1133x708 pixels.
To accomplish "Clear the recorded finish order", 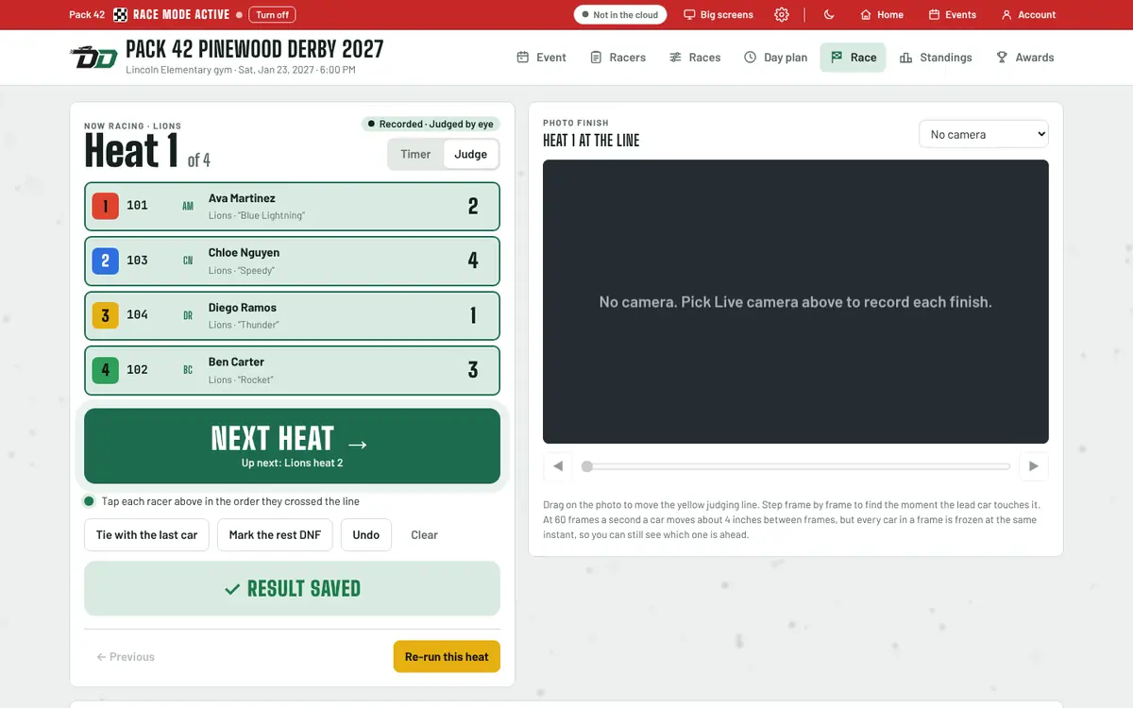I will (x=424, y=534).
